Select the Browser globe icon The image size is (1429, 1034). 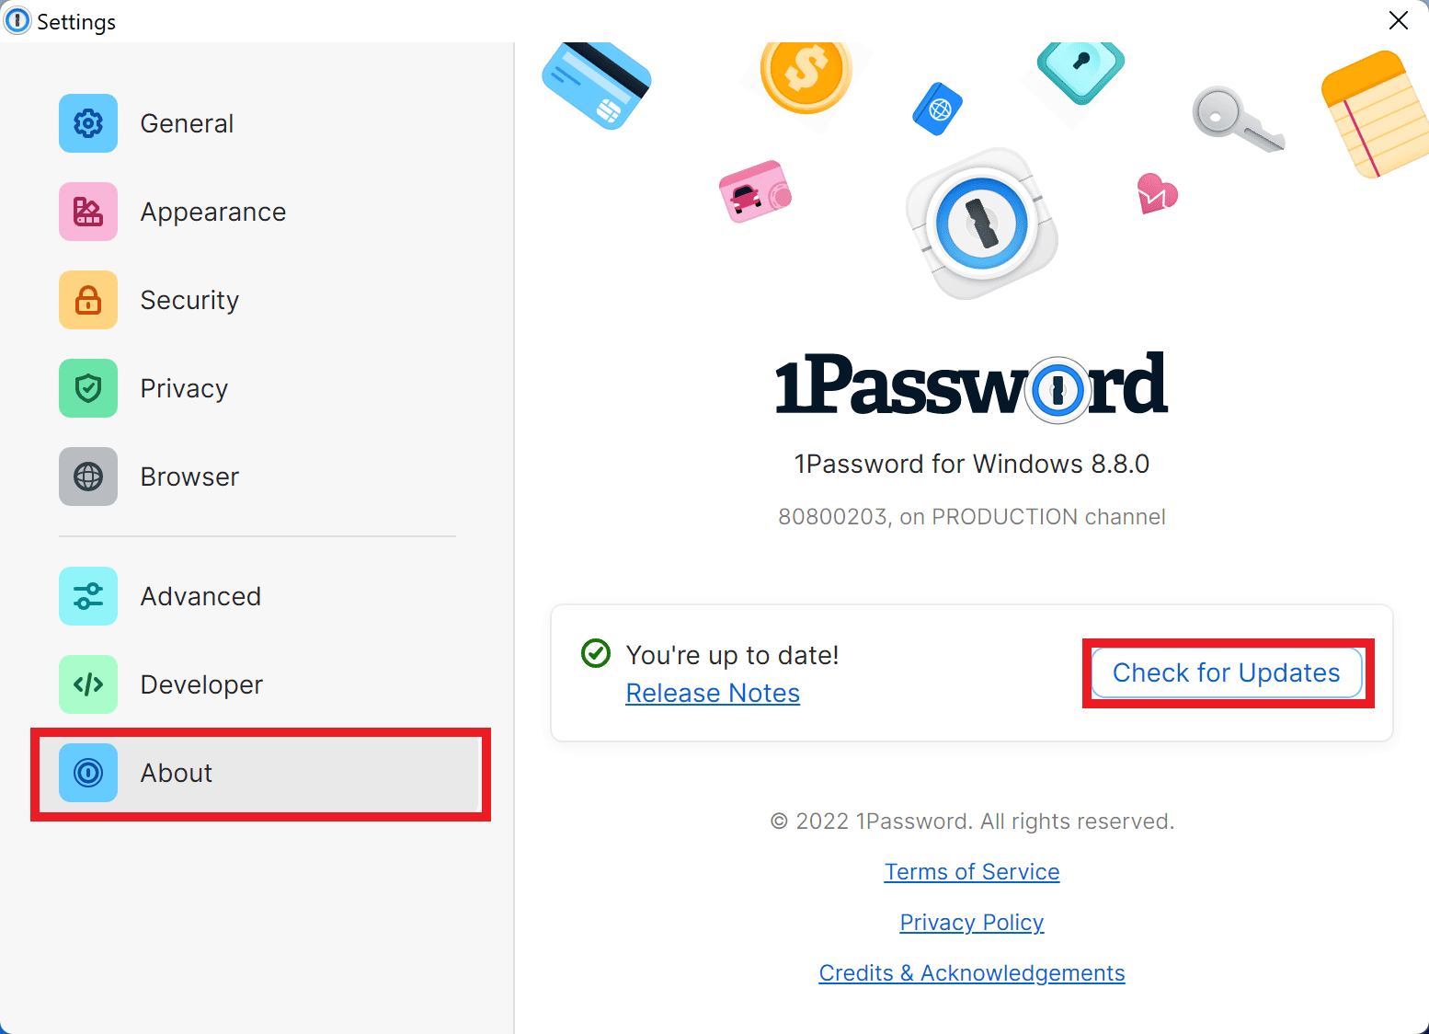coord(87,476)
